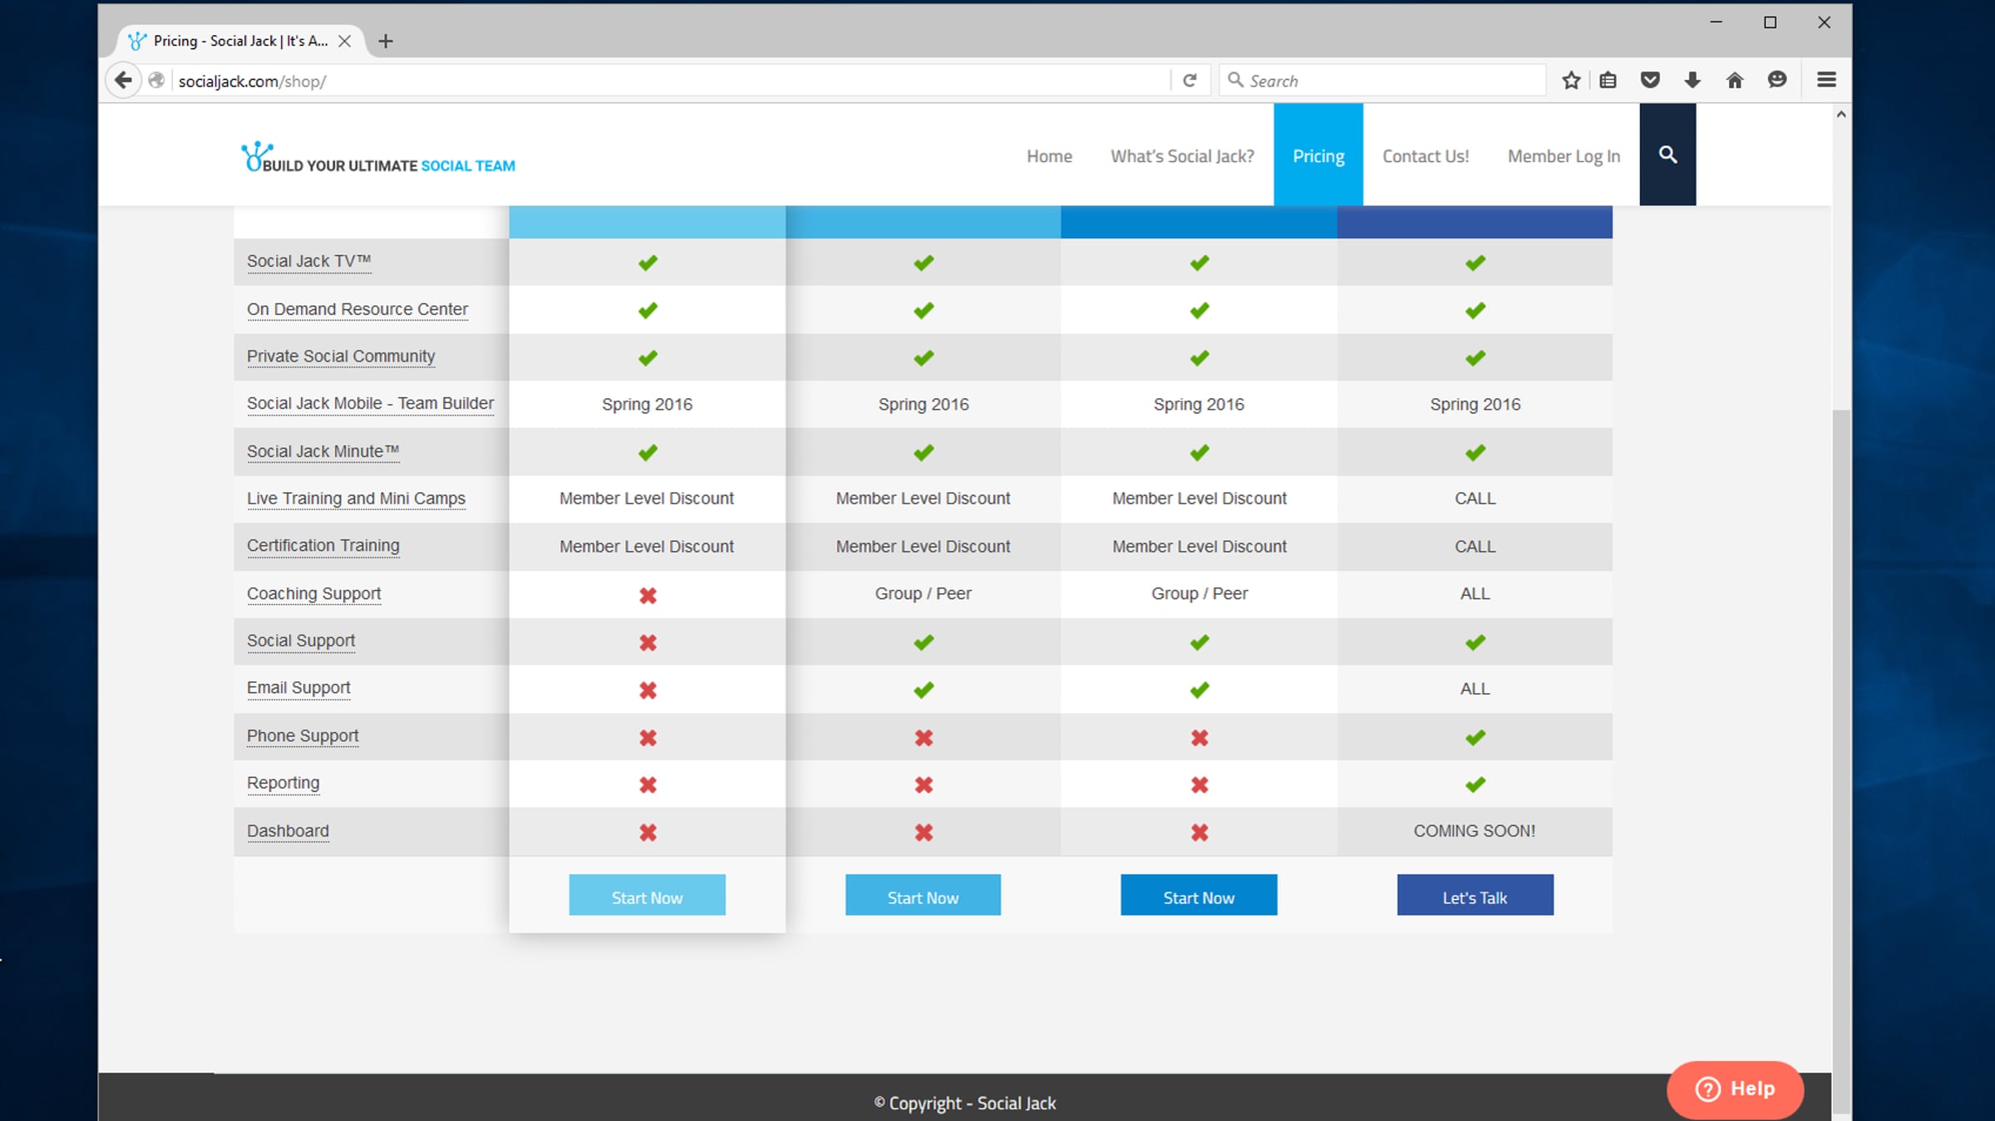1995x1121 pixels.
Task: Click the orange Help chat button
Action: coord(1735,1089)
